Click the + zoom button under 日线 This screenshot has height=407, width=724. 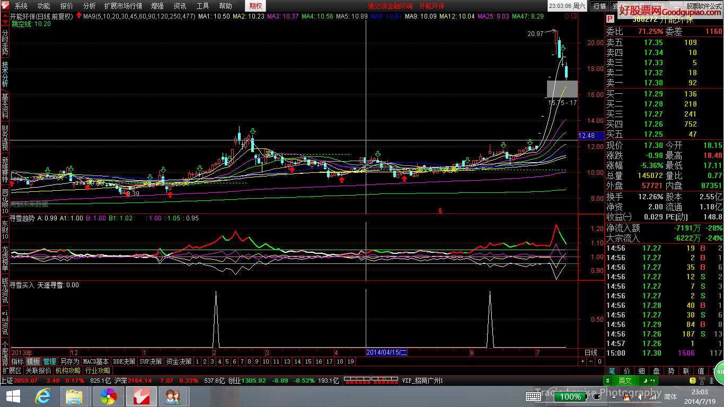click(582, 361)
